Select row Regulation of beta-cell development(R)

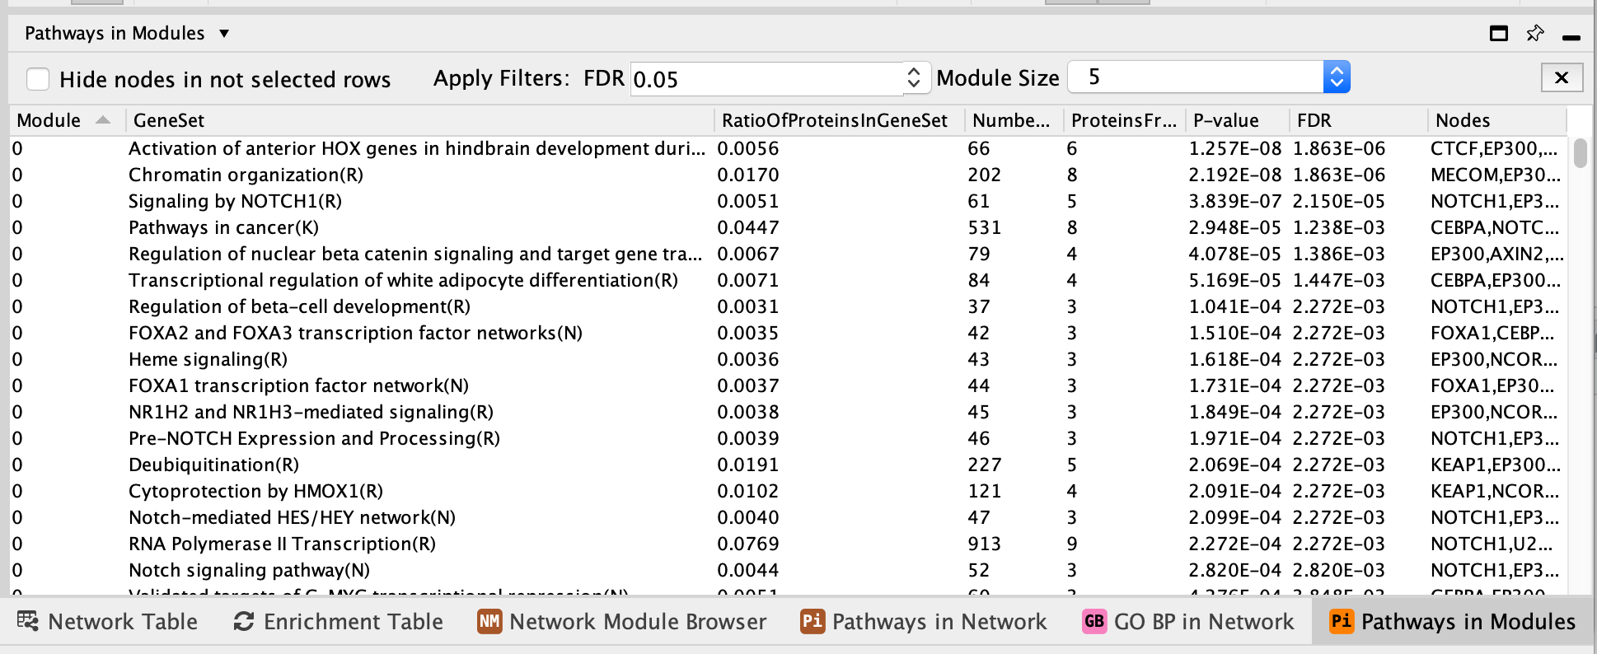[x=788, y=306]
